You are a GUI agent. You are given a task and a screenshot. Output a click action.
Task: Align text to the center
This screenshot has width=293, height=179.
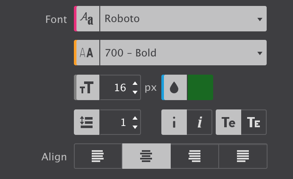[146, 156]
